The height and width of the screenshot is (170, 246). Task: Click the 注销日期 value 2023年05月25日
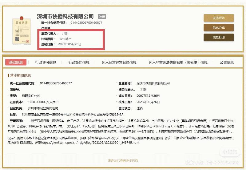[x=69, y=44]
